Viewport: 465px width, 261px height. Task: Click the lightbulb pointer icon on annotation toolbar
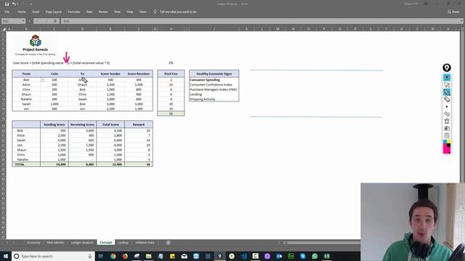pos(447,67)
